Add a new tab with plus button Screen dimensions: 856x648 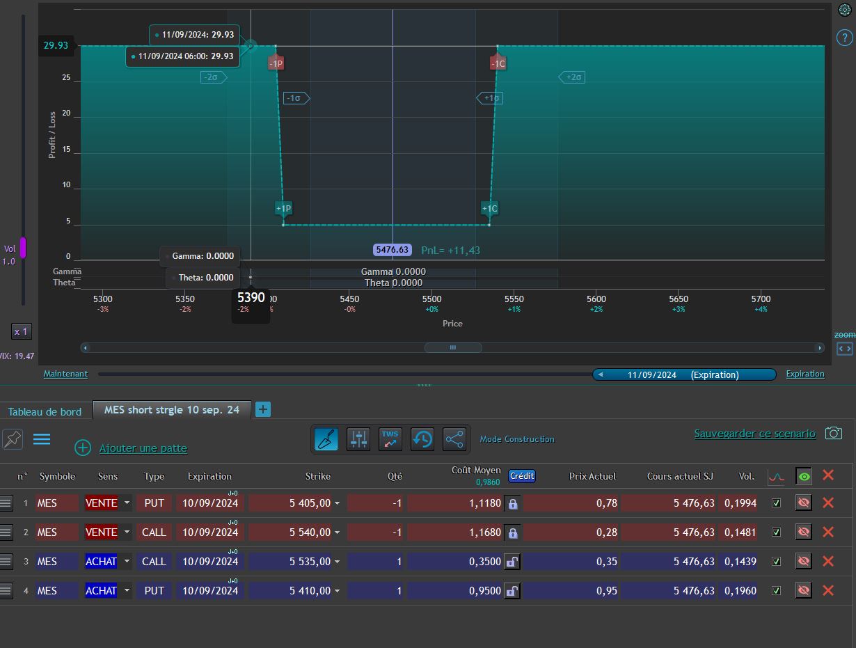click(263, 409)
